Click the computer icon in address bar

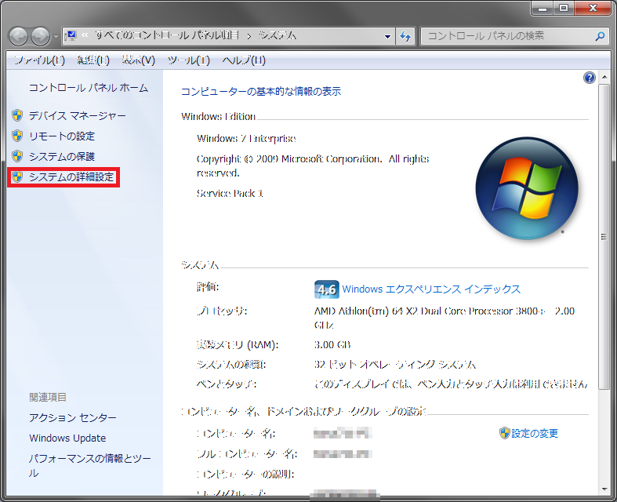tap(71, 36)
